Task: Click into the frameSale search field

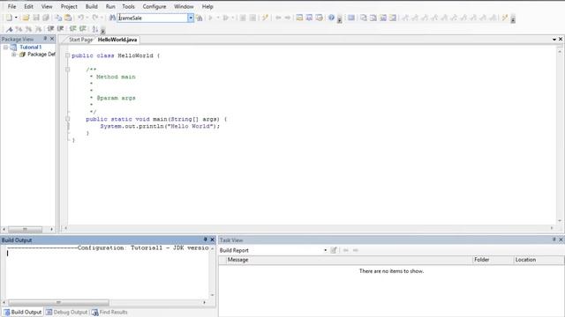Action: click(153, 18)
